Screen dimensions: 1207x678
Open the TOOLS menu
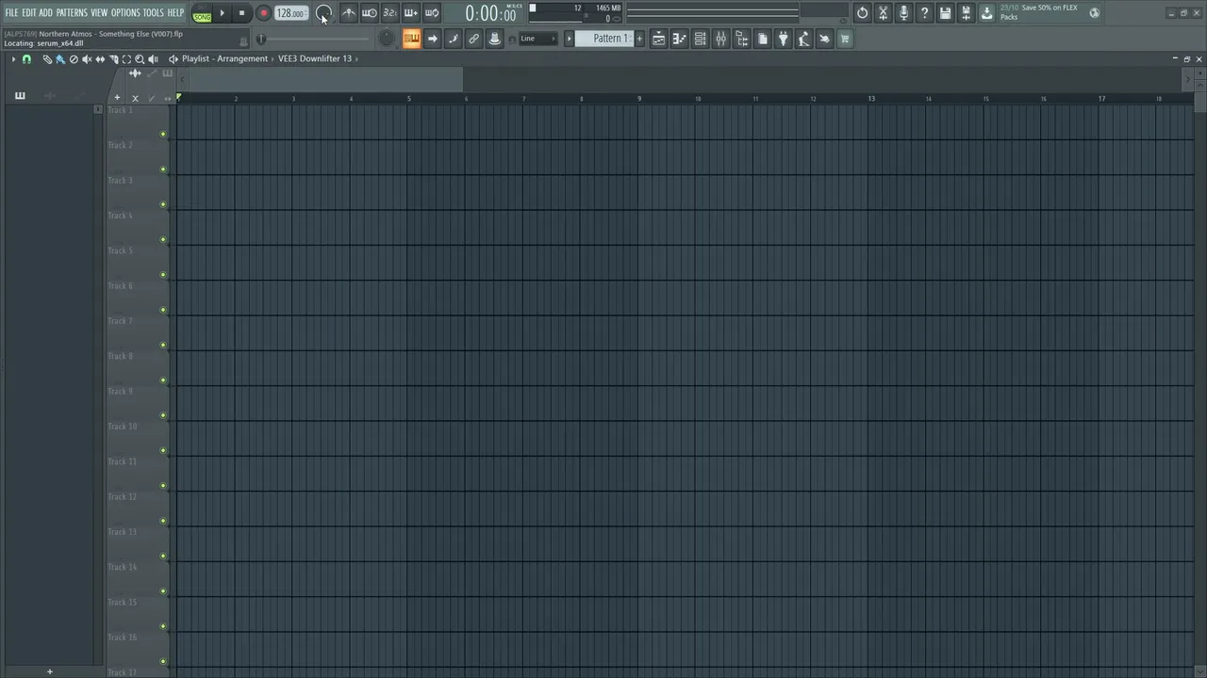(153, 13)
